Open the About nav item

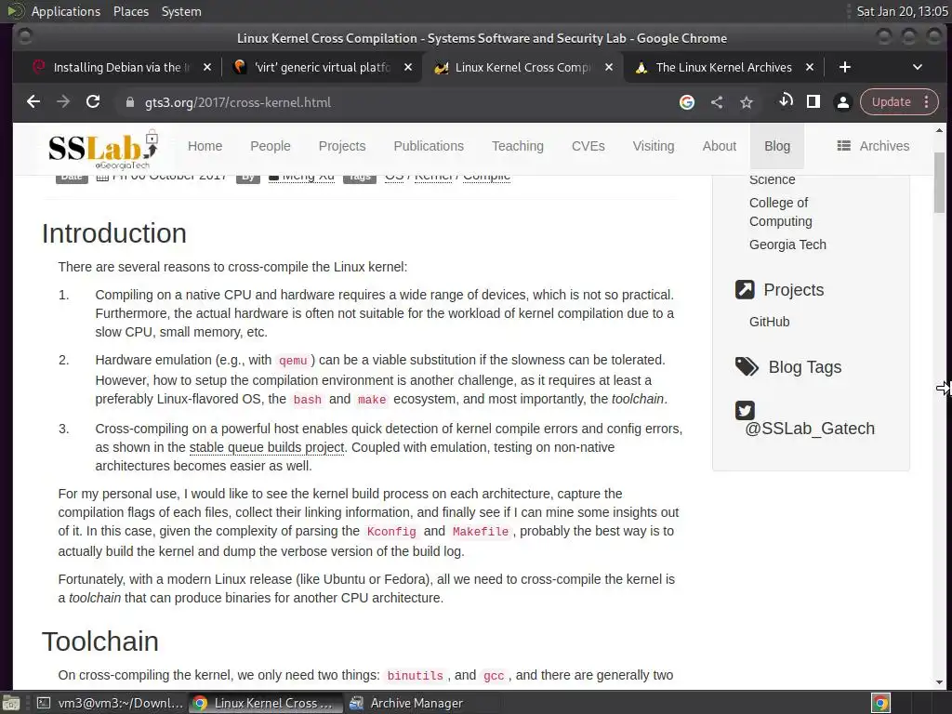click(719, 146)
